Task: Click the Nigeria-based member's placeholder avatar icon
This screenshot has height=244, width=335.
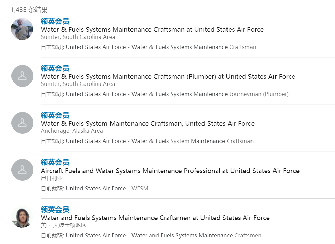Action: pyautogui.click(x=22, y=170)
